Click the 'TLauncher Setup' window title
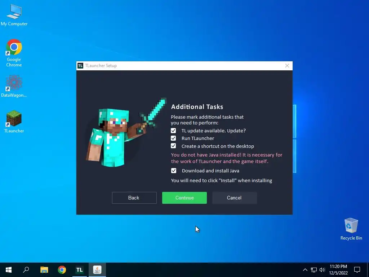Viewport: 369px width, 277px height. click(x=101, y=66)
